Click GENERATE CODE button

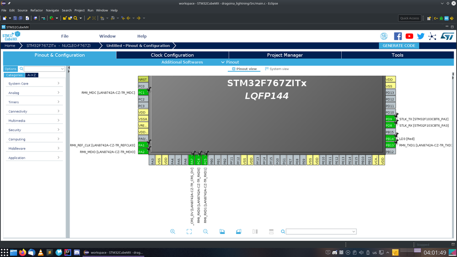[399, 45]
